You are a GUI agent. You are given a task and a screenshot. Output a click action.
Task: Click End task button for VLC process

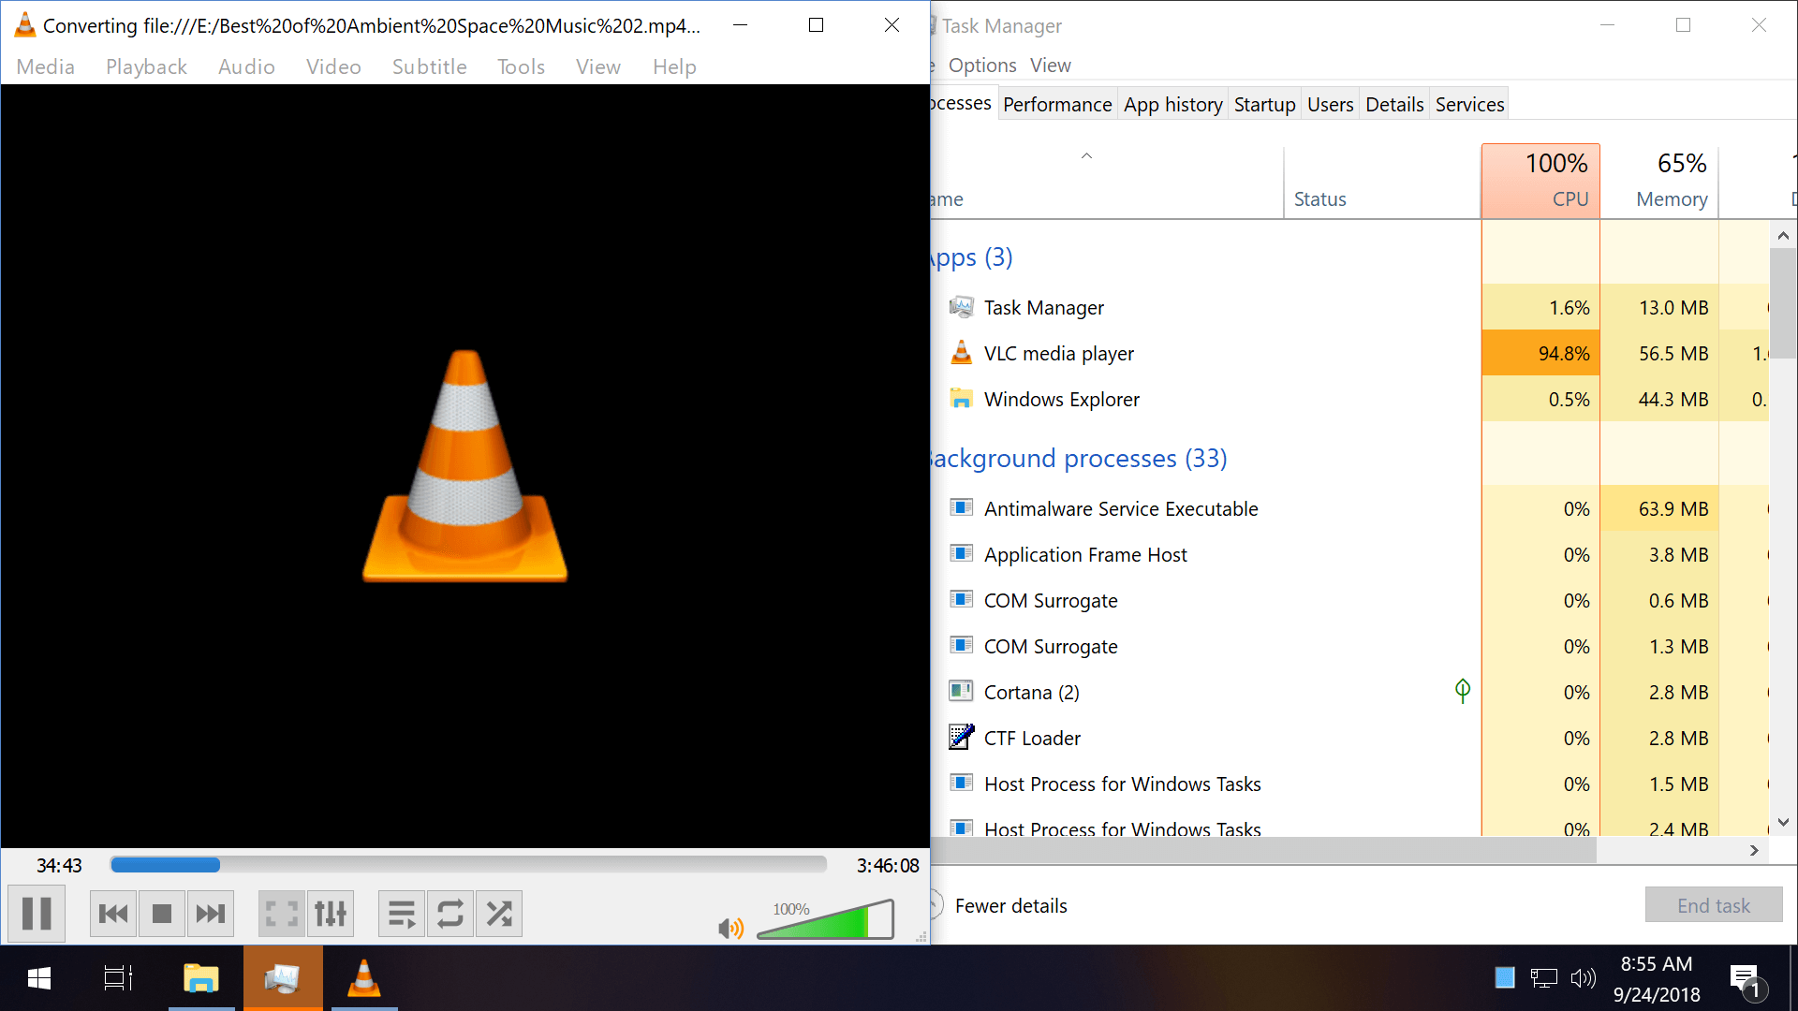(x=1713, y=905)
